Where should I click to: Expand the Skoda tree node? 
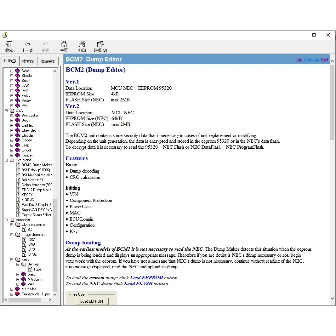point(12,75)
